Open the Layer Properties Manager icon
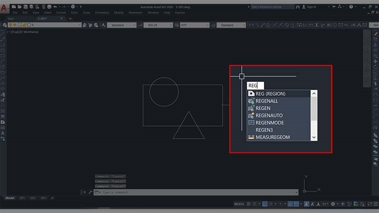The height and width of the screenshot is (213, 379). pyautogui.click(x=5, y=25)
